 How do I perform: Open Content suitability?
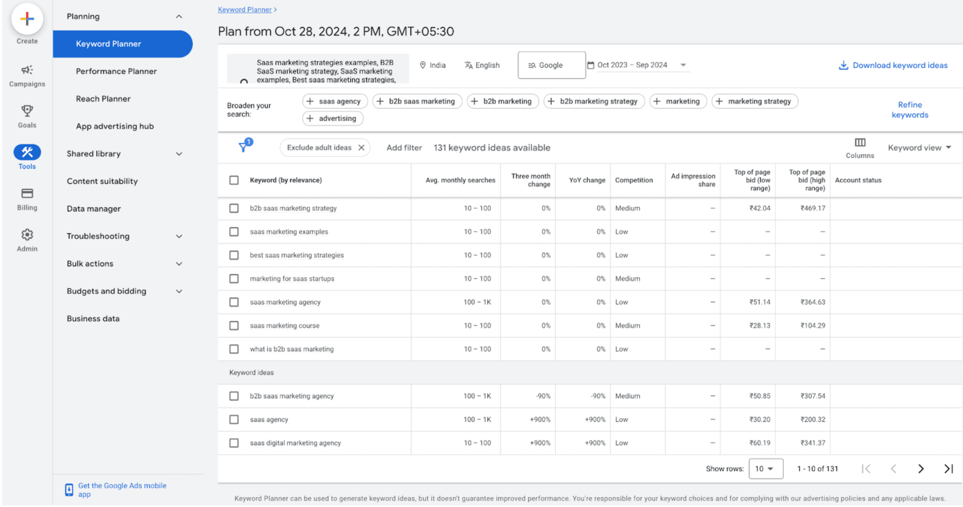click(102, 181)
